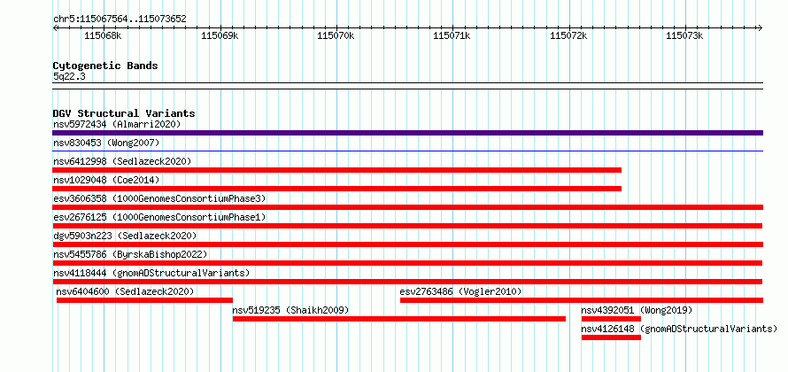Click the chr5:115067564..115073652 region label
The width and height of the screenshot is (788, 372).
point(120,19)
